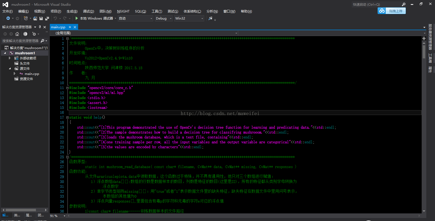The image size is (435, 221).
Task: Expand the 外部依赖项 tree node
Action: point(10,58)
